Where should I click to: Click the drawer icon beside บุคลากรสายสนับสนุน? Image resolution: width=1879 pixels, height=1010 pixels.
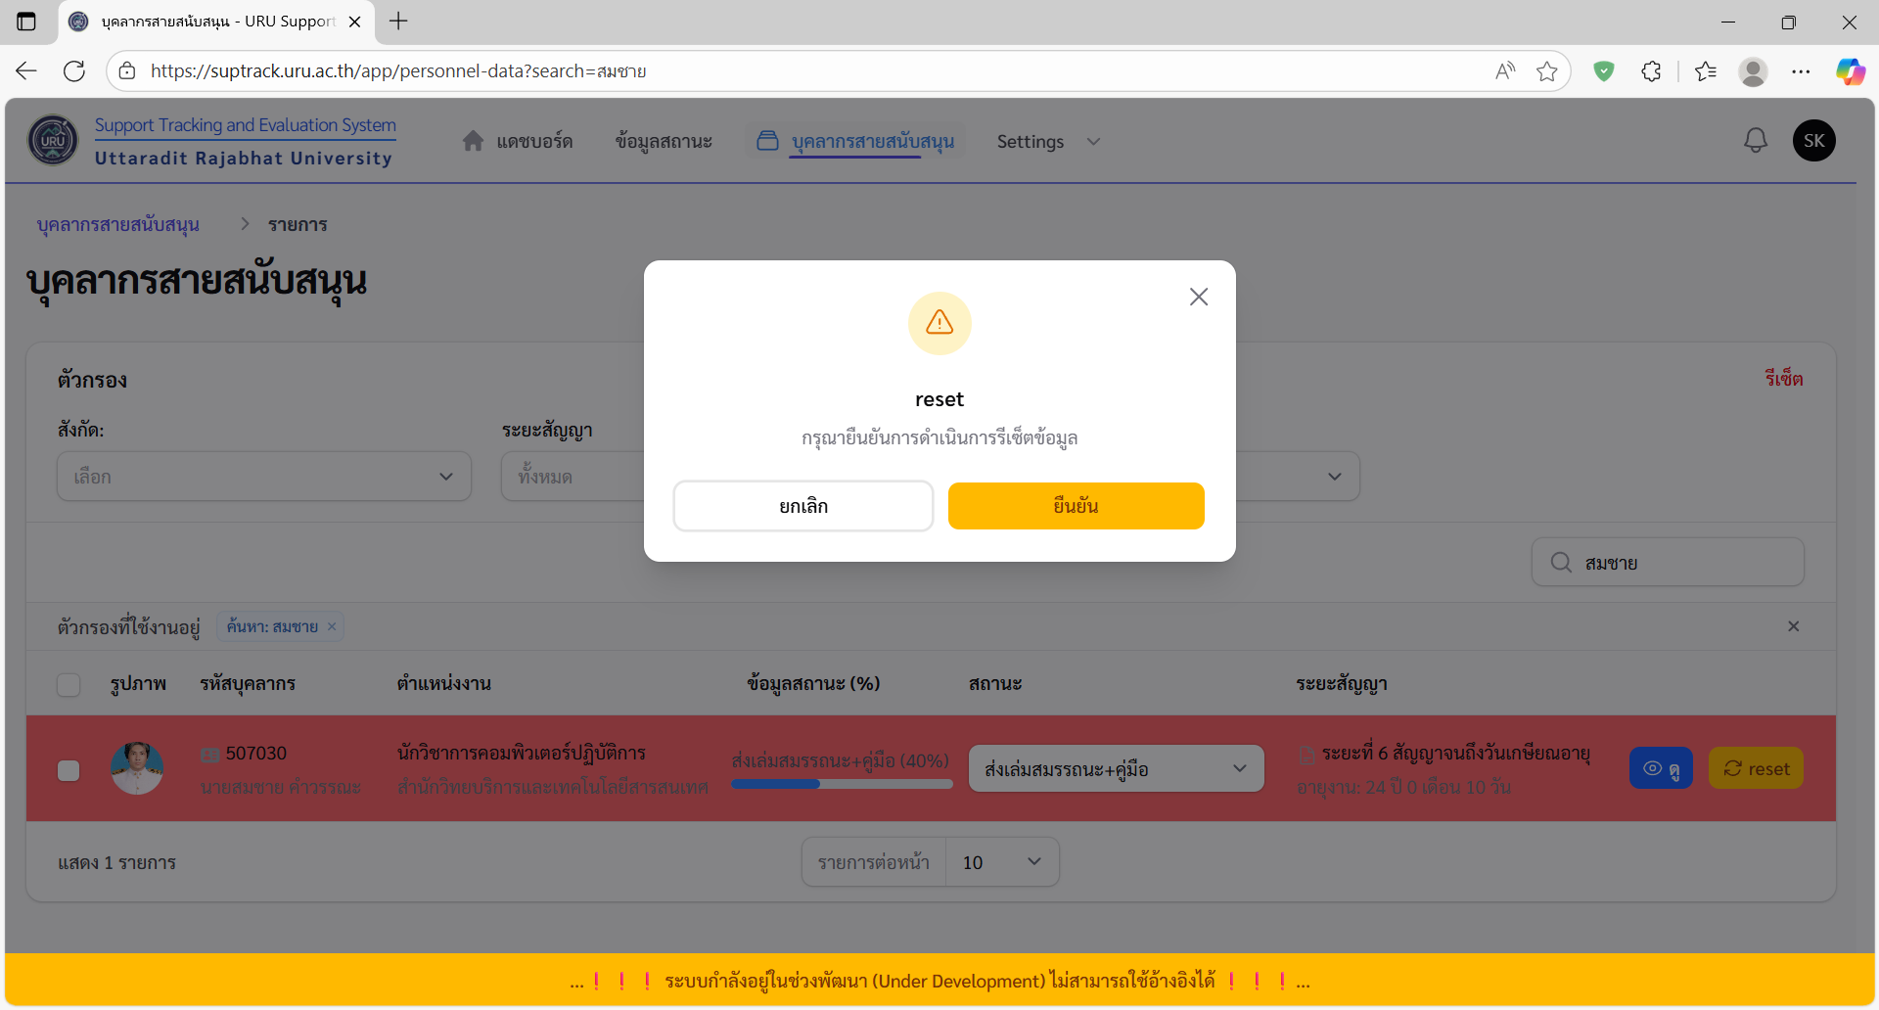768,140
